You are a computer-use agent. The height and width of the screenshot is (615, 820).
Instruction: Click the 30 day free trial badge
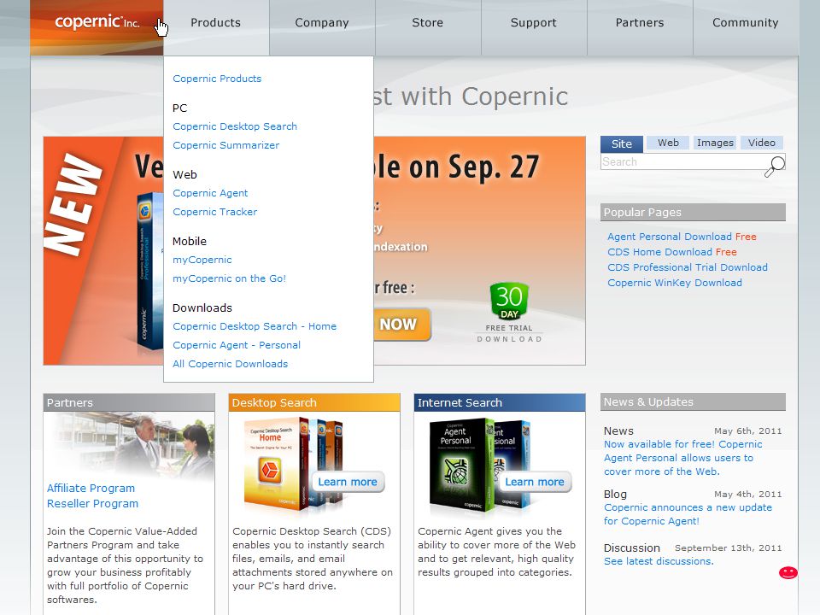(x=509, y=313)
